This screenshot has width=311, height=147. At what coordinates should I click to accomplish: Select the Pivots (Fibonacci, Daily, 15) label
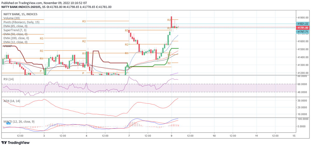click(21, 22)
